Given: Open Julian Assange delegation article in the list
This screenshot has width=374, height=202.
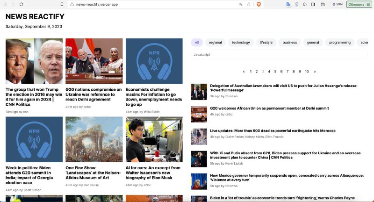Looking at the screenshot, I should click(x=284, y=88).
